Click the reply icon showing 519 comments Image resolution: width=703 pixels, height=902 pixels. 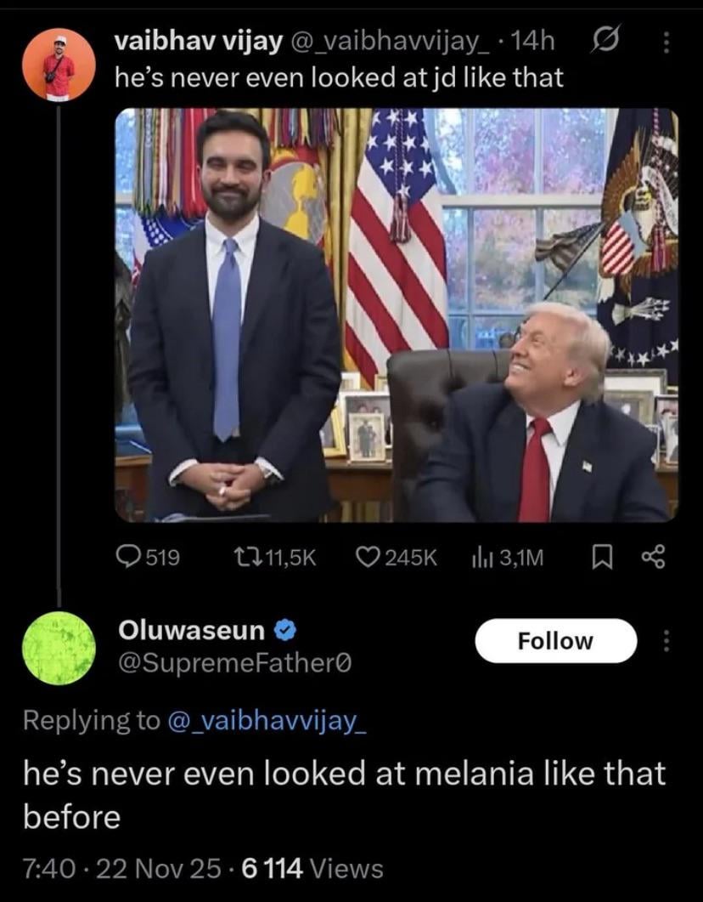128,557
